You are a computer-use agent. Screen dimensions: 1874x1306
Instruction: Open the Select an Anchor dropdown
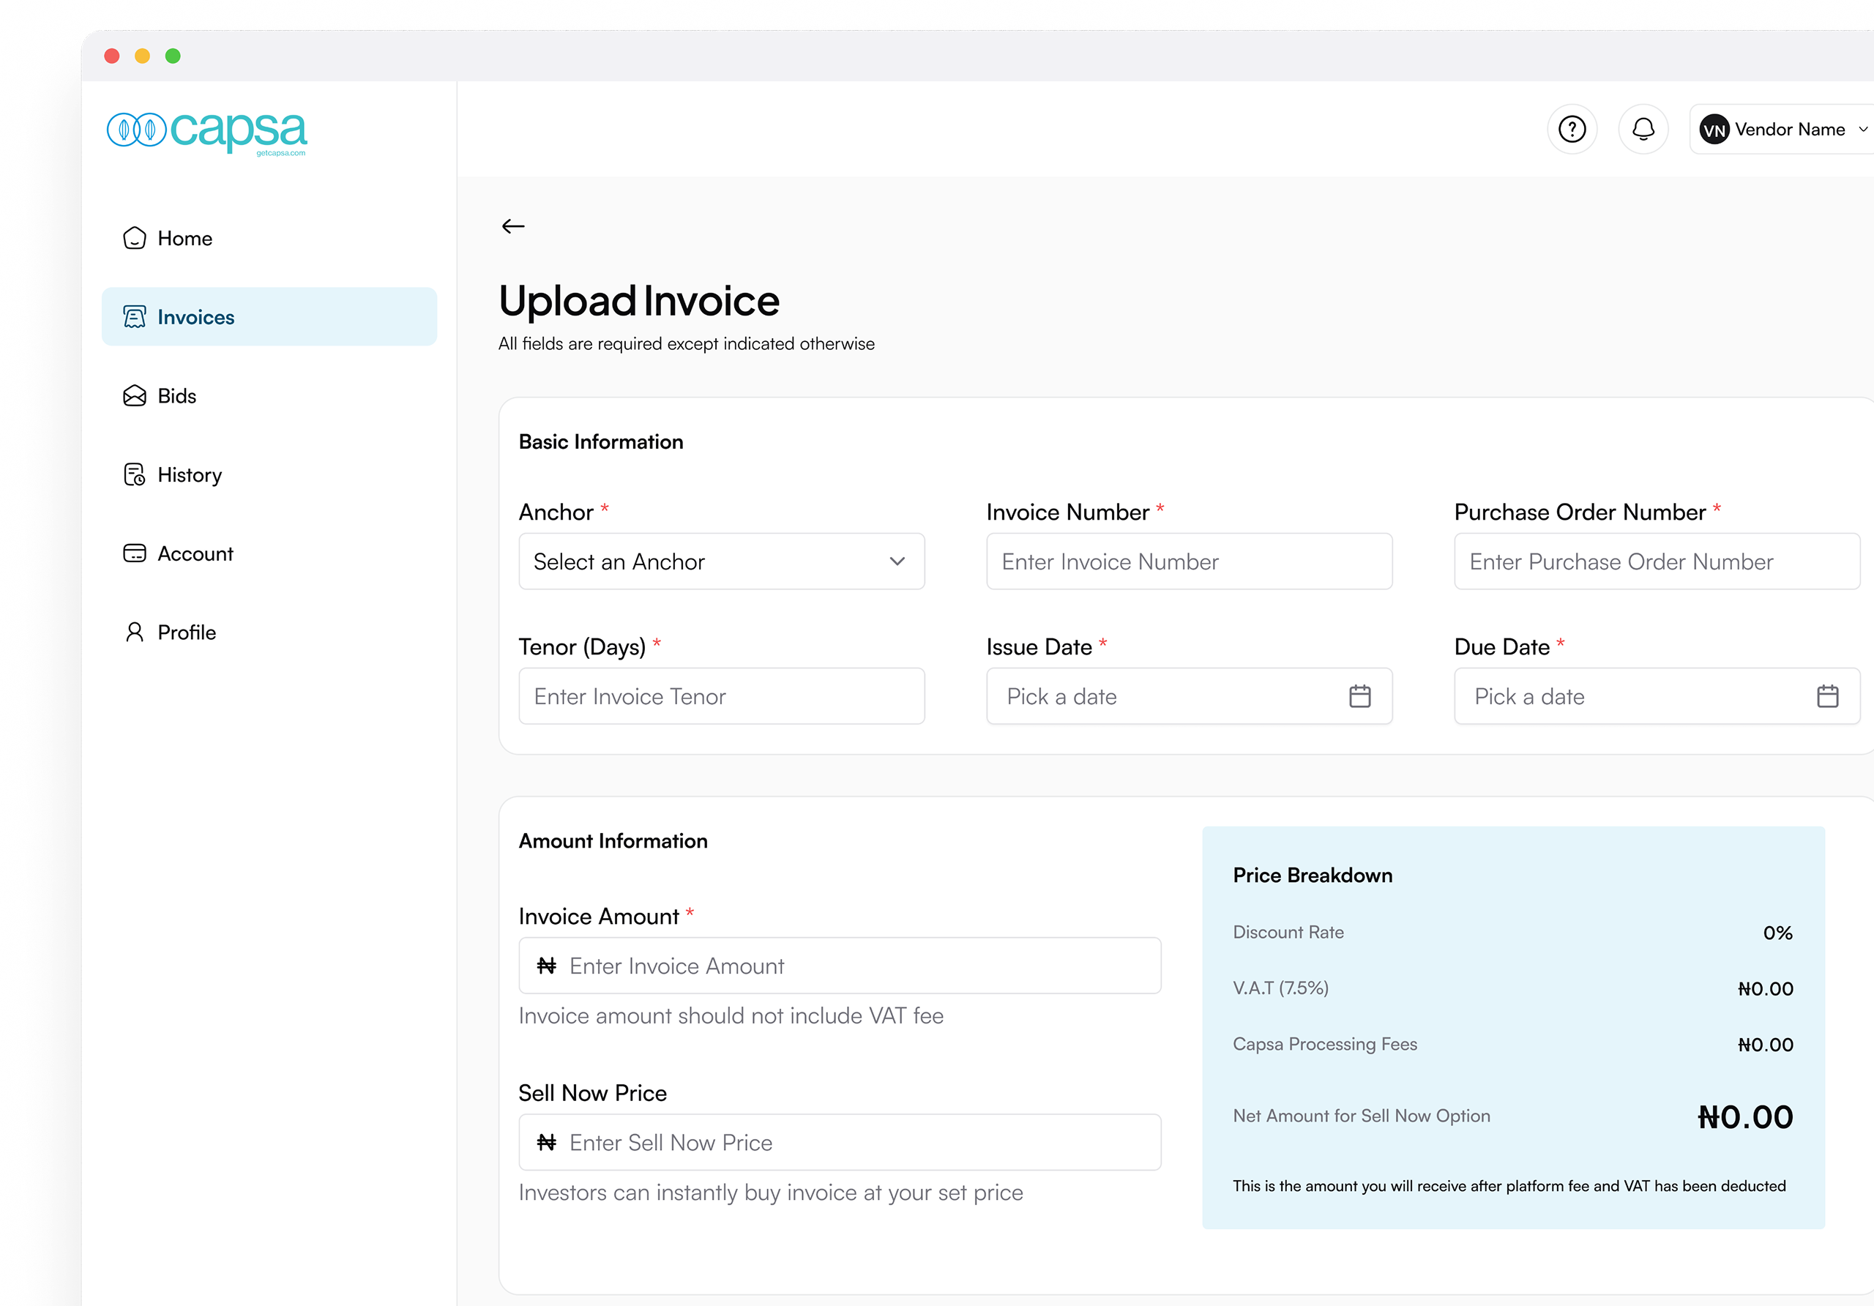[722, 561]
